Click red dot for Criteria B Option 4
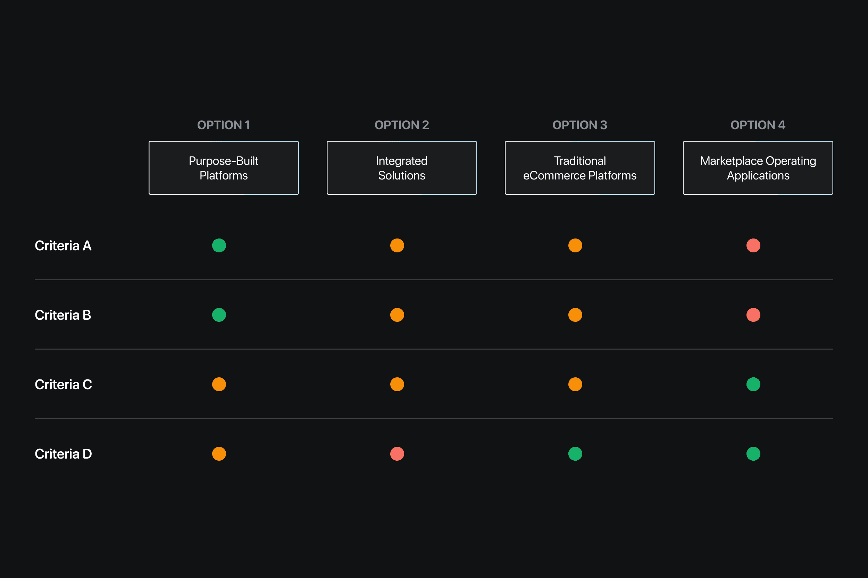868x578 pixels. coord(753,315)
